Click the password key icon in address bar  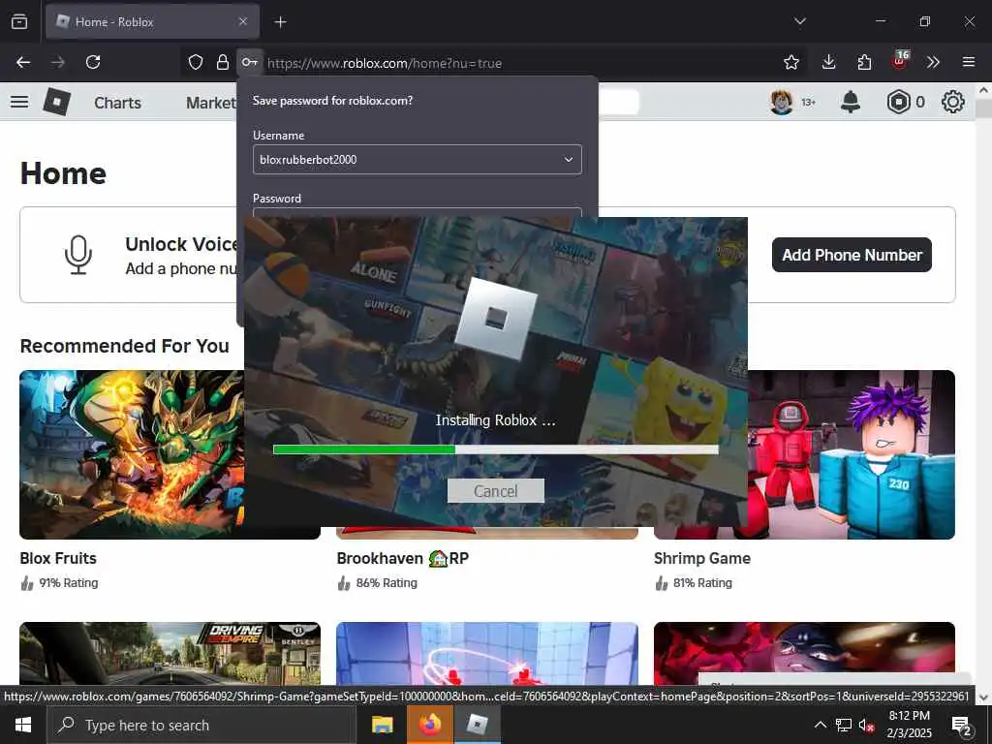click(x=249, y=62)
